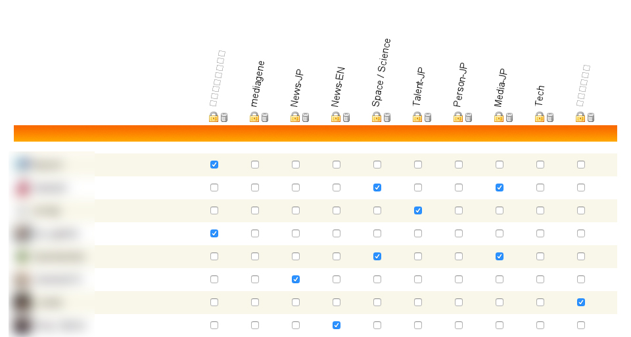The image size is (631, 337).
Task: Uncheck second row's Space / Science checkbox
Action: [377, 188]
